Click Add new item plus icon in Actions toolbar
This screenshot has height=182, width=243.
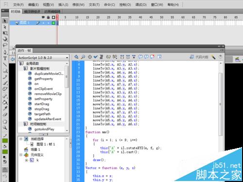(x=76, y=57)
